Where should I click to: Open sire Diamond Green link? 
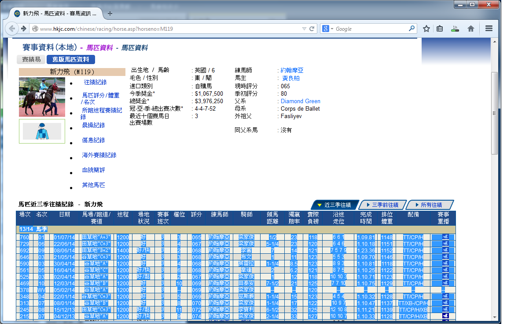coord(301,101)
